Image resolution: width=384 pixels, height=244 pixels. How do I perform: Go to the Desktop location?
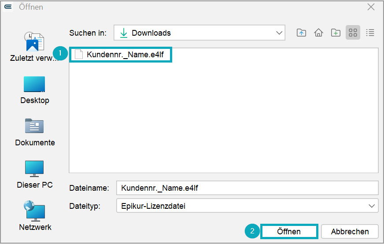click(x=34, y=90)
